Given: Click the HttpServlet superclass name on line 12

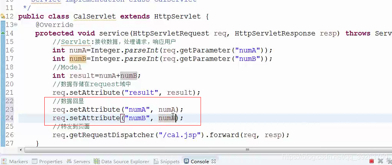Looking at the screenshot, I should (177, 16).
